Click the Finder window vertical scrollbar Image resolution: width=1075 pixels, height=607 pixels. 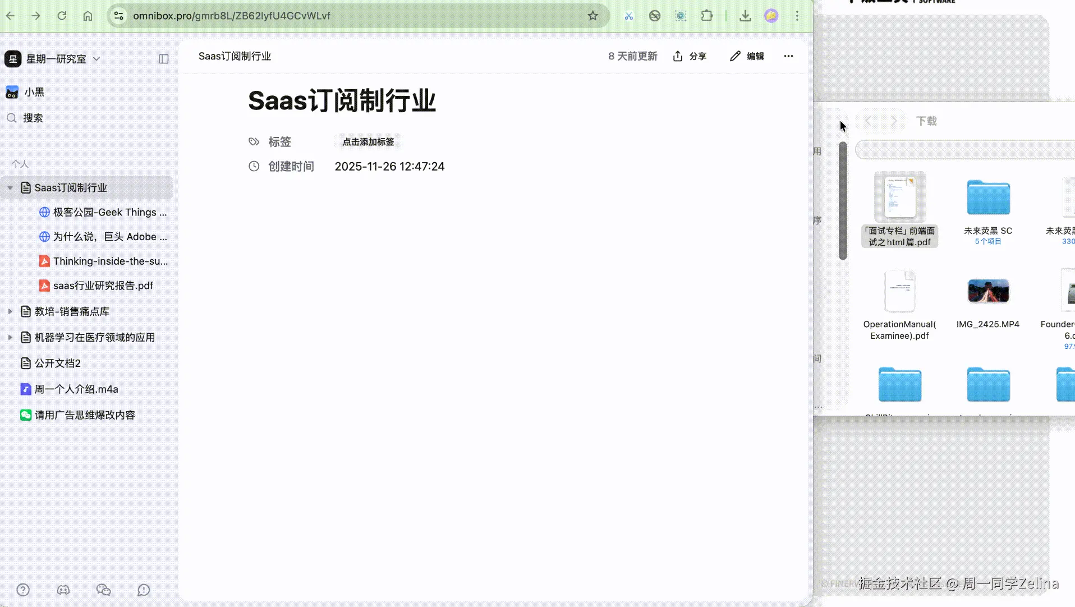pyautogui.click(x=843, y=201)
